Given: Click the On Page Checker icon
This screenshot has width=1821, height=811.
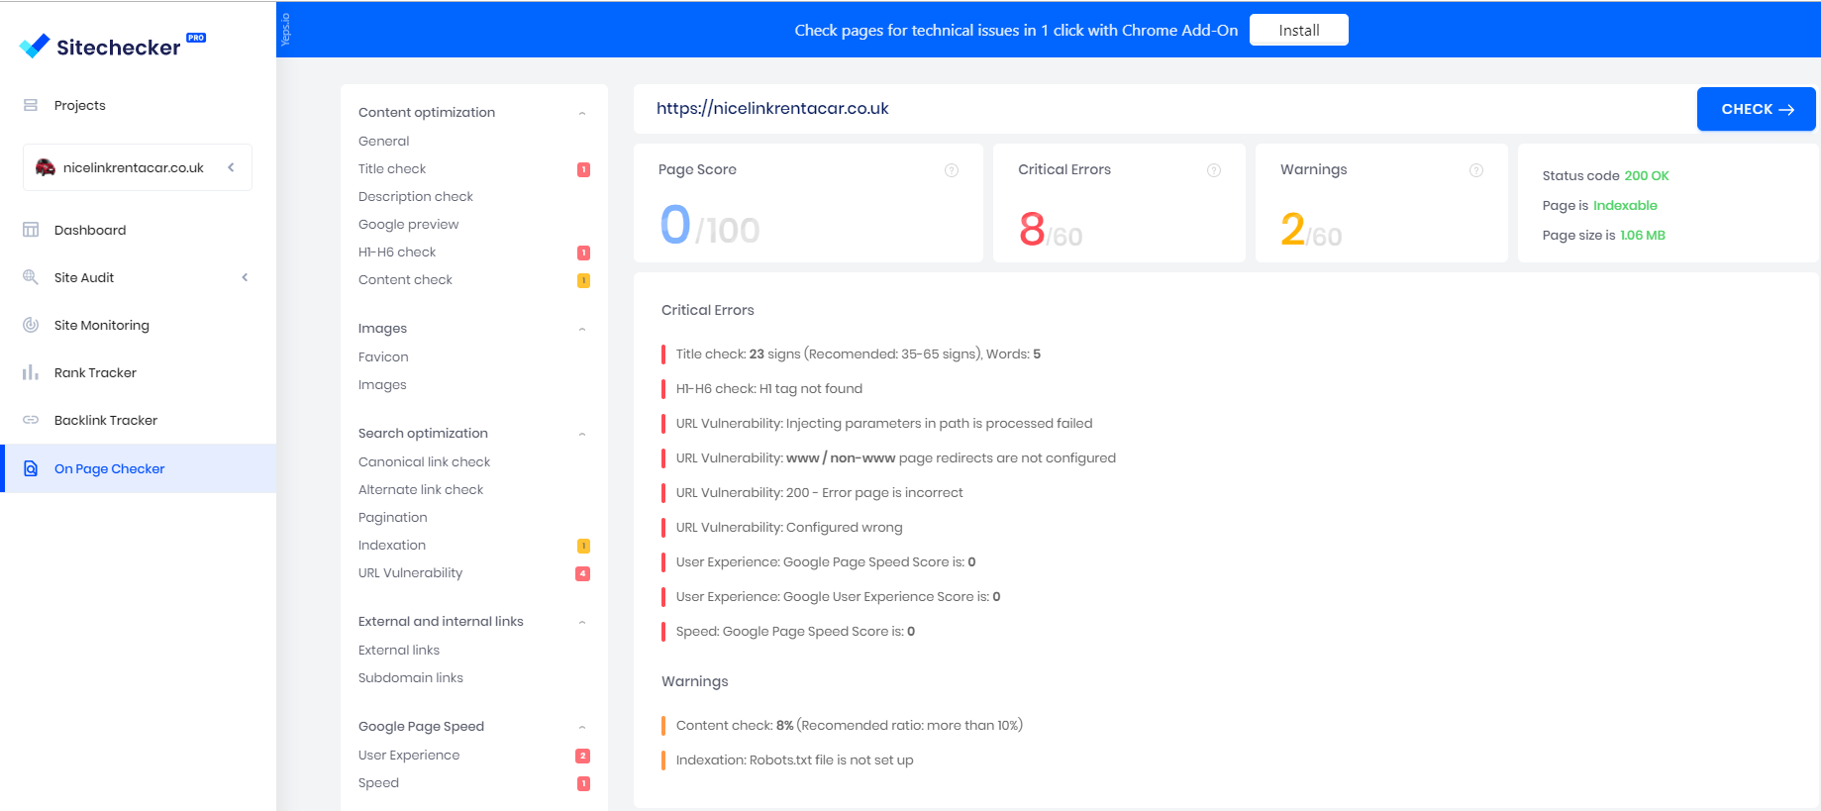Looking at the screenshot, I should point(31,468).
